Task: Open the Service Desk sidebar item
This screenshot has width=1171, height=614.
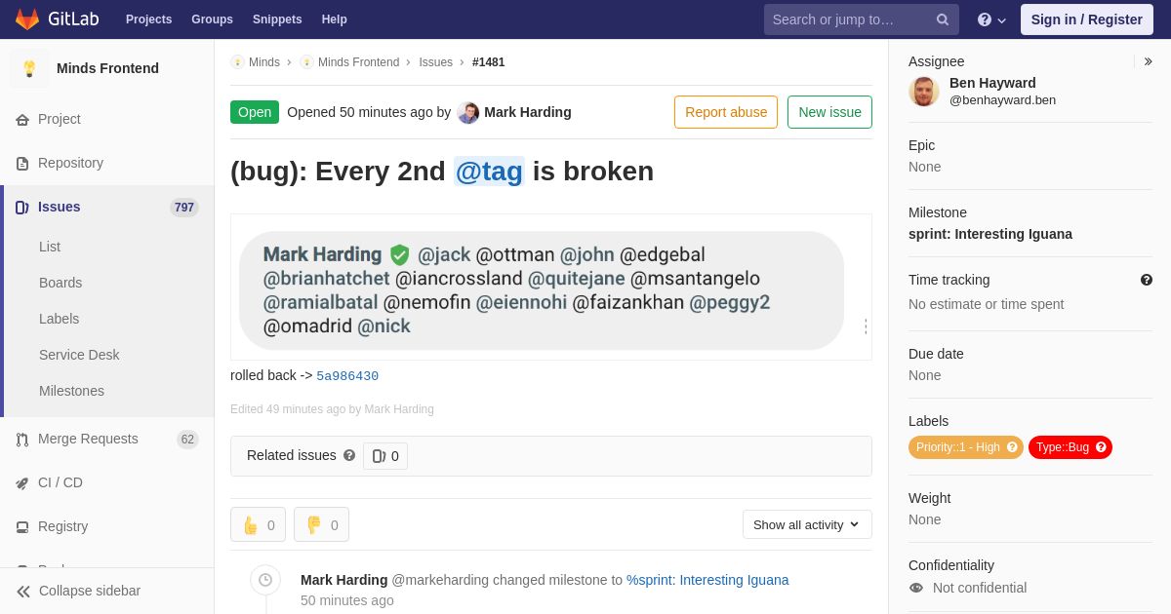Action: 79,355
